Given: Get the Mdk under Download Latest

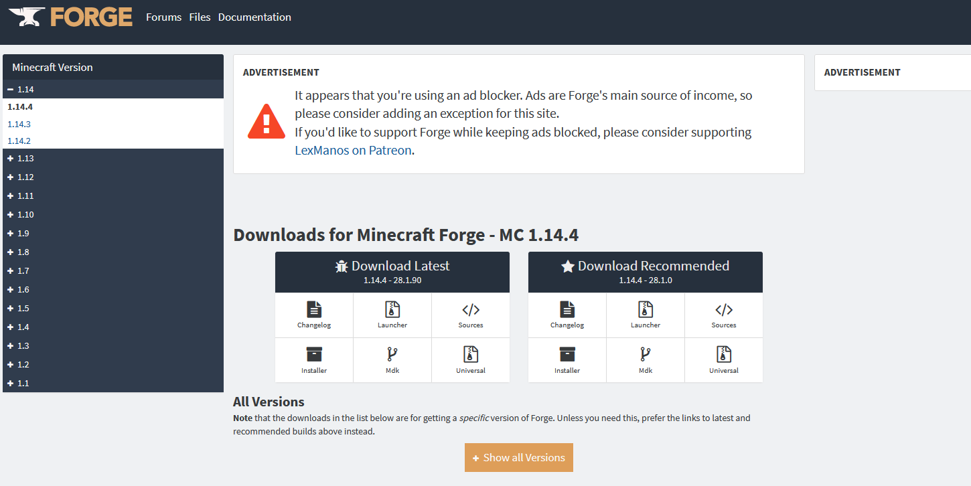Looking at the screenshot, I should pos(392,360).
